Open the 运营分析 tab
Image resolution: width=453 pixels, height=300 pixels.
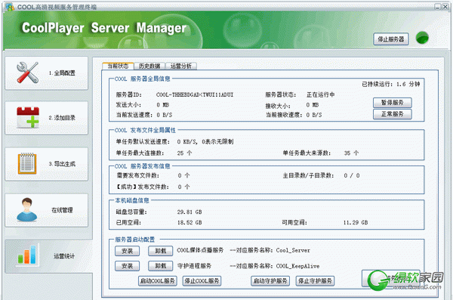coord(181,66)
